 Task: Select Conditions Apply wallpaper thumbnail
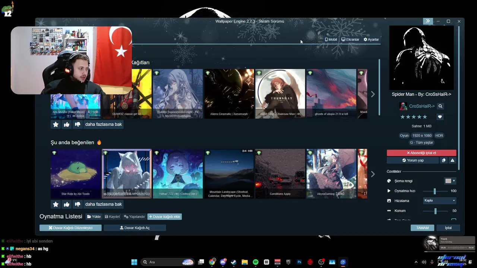tap(280, 174)
